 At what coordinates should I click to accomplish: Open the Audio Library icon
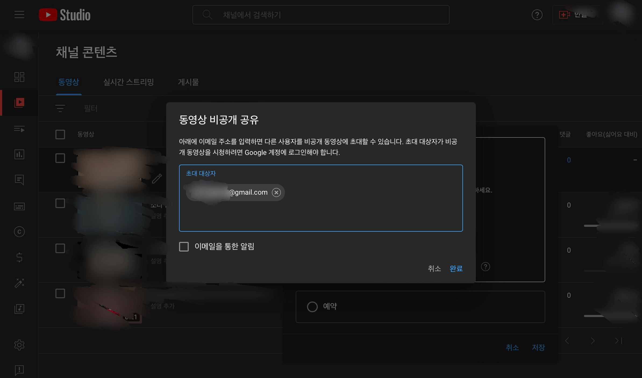(x=19, y=309)
